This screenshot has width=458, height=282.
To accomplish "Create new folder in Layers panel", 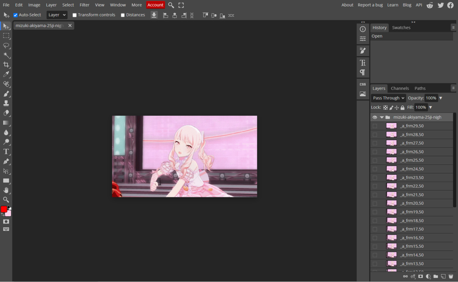I will tap(435, 276).
